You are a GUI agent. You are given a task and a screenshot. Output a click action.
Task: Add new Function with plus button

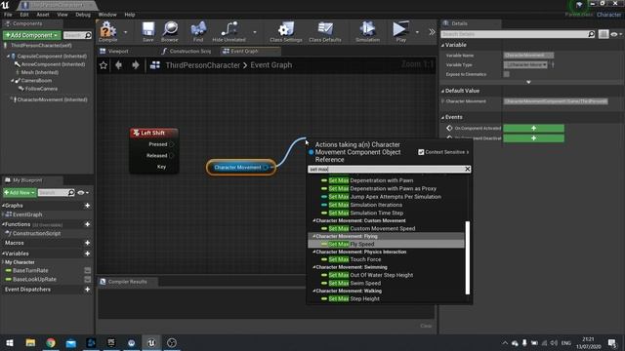click(87, 224)
